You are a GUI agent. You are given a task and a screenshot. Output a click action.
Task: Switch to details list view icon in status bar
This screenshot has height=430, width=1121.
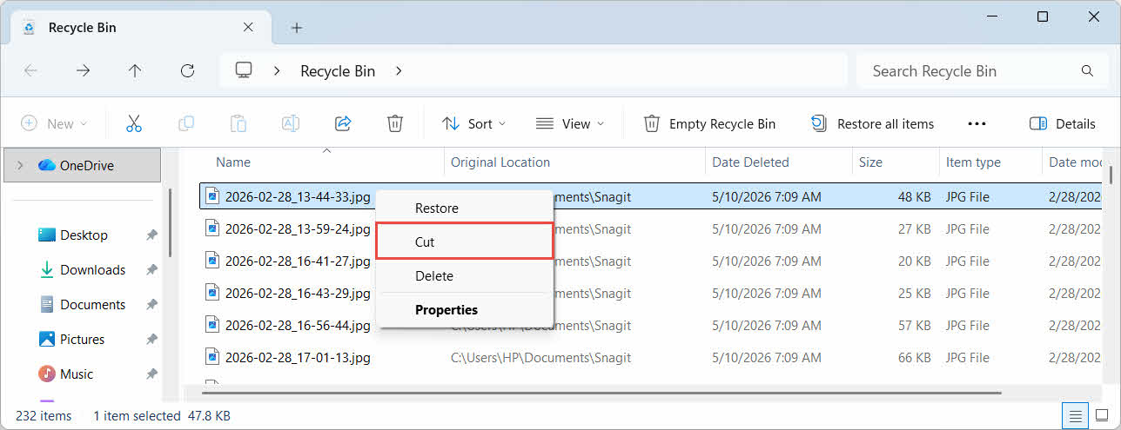coord(1076,416)
